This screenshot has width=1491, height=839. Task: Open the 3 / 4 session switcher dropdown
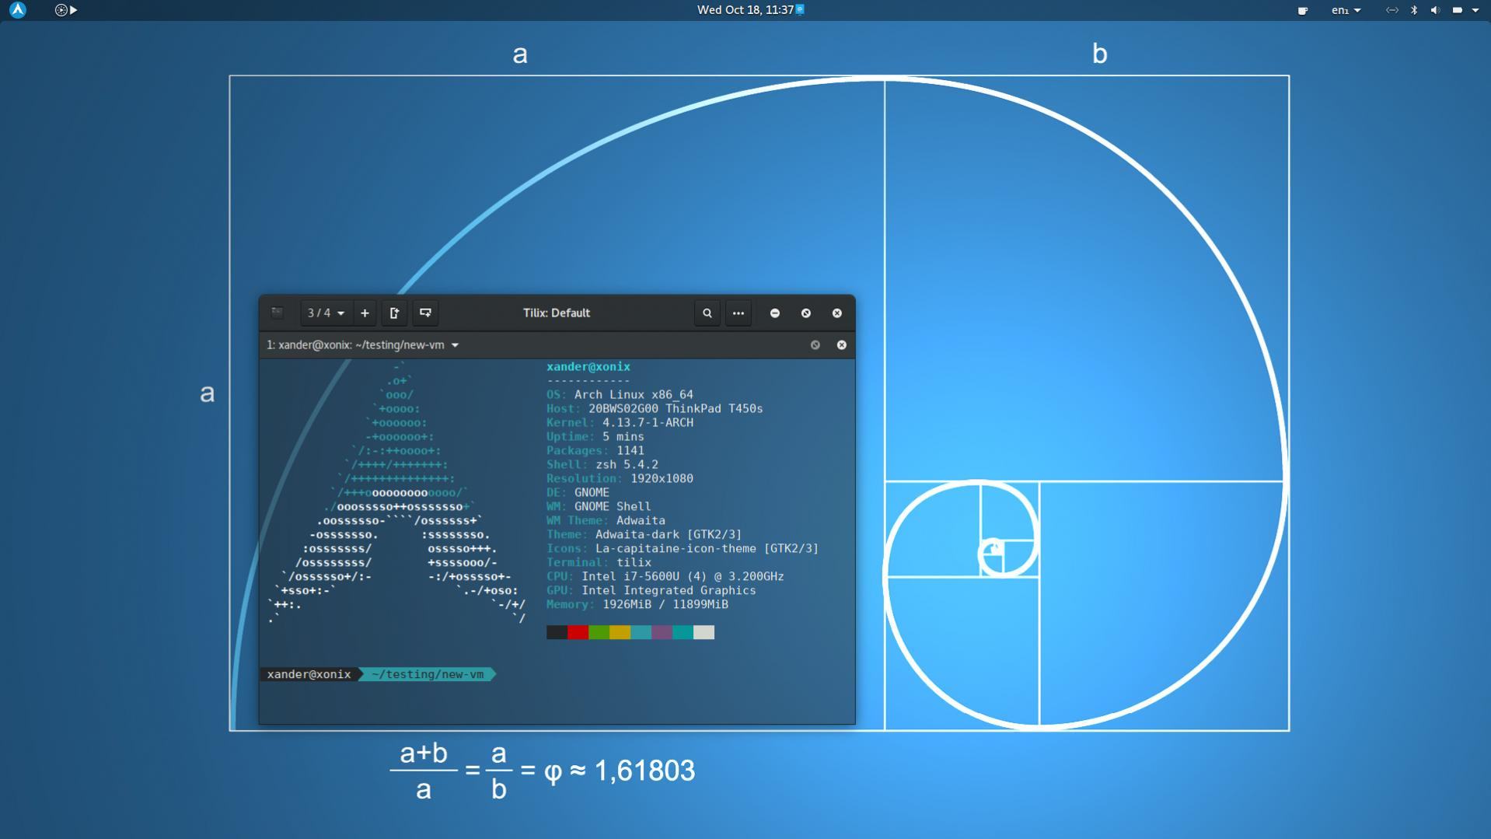tap(325, 313)
